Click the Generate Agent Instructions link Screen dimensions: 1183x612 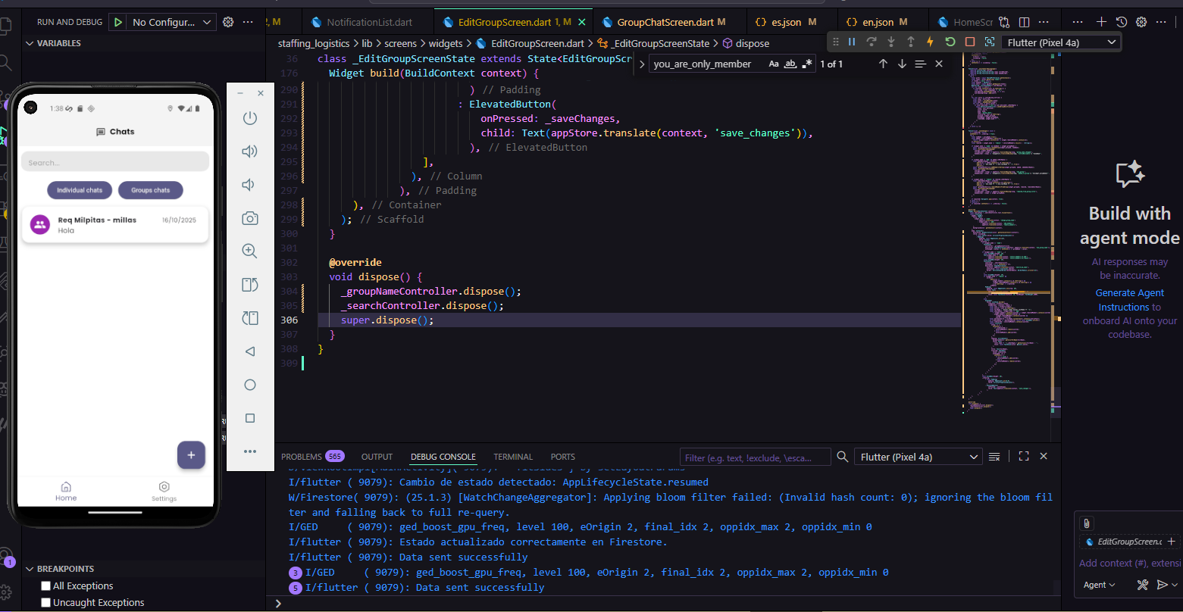pyautogui.click(x=1129, y=300)
